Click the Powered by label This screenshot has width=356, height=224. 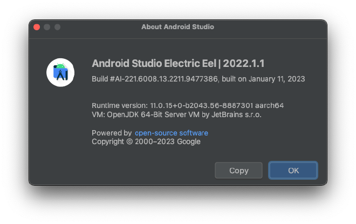pos(112,133)
